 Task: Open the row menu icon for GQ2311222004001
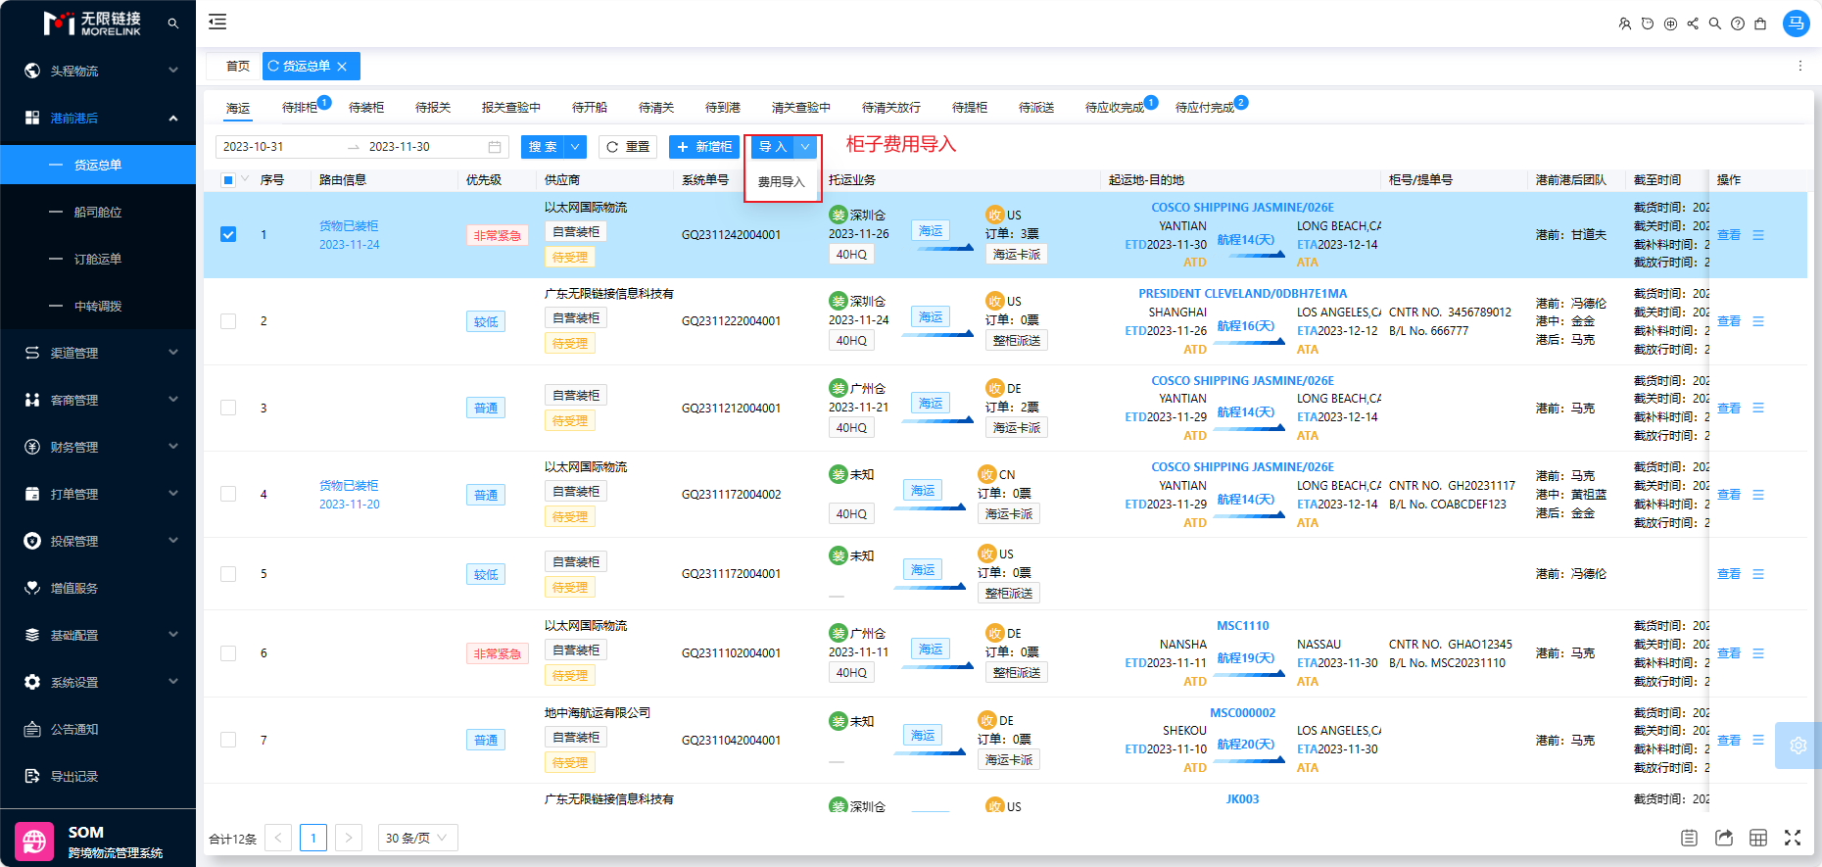pos(1758,321)
